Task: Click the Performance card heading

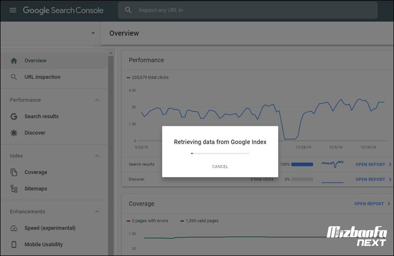Action: (x=146, y=60)
